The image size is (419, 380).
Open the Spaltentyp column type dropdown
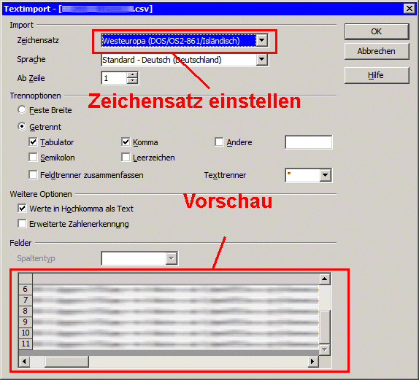click(172, 258)
